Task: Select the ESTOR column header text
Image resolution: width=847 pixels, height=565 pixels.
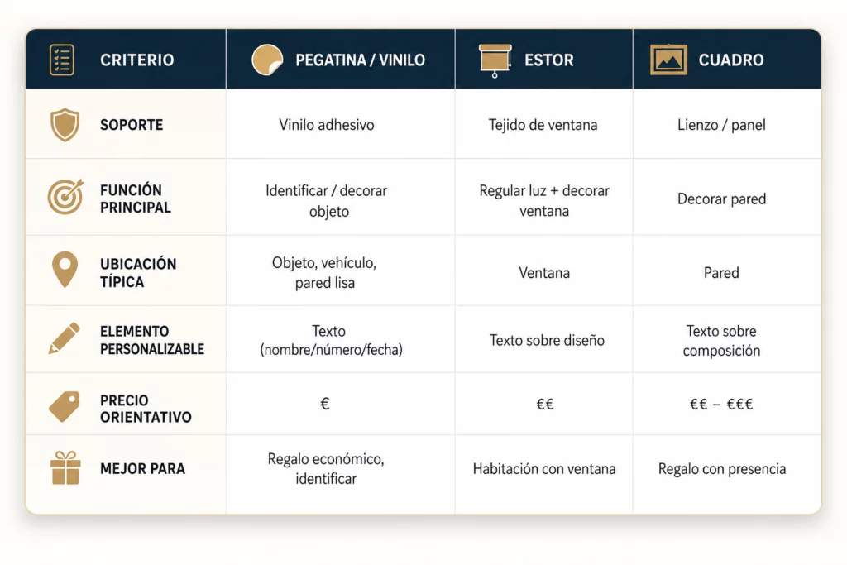Action: point(549,60)
